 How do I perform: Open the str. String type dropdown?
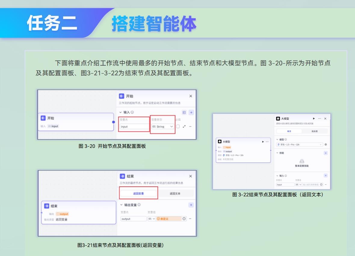click(162, 126)
